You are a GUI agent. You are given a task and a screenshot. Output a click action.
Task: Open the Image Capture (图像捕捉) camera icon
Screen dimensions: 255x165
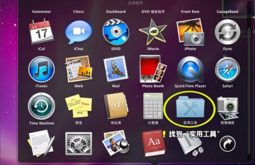[x=228, y=108]
